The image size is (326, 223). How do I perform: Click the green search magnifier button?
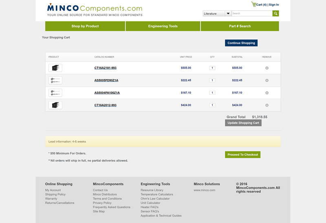(275, 13)
